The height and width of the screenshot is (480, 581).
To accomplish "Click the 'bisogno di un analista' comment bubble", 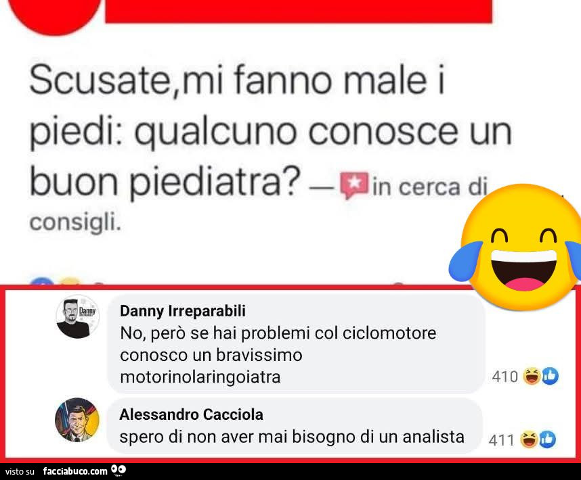I will point(295,426).
